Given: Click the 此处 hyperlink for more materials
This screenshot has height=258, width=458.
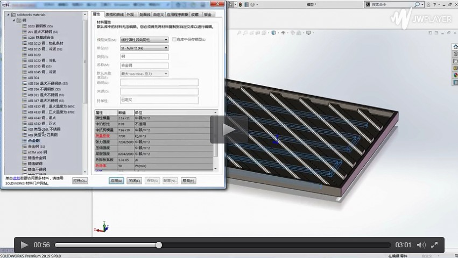Looking at the screenshot, I should coord(17,178).
